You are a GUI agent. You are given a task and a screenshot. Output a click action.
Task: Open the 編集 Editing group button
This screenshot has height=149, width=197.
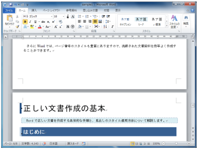point(186,21)
